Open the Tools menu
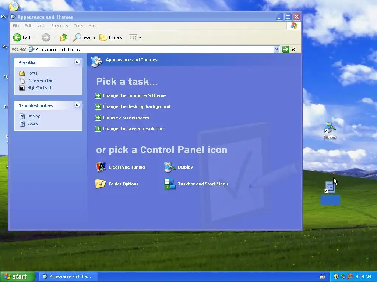377x282 pixels. pyautogui.click(x=78, y=26)
